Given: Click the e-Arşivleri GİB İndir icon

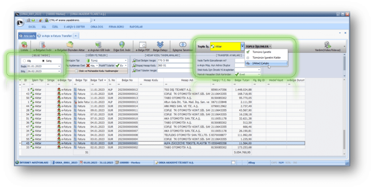Looking at the screenshot, I should point(98,45).
